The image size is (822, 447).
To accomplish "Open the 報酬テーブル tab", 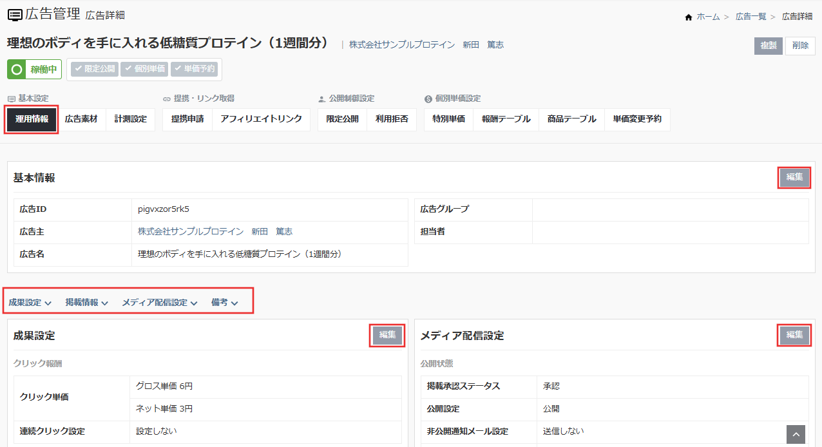I will tap(506, 119).
